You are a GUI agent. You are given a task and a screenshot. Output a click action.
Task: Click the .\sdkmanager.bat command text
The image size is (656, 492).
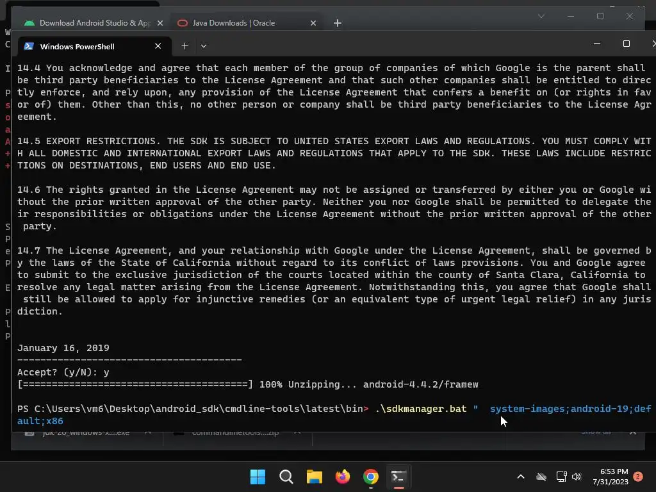420,409
